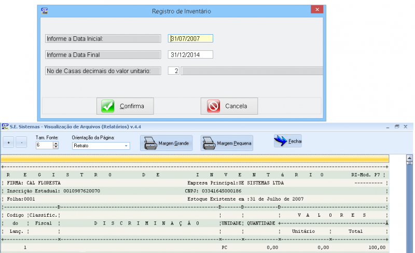
Task: Click the printer icon for Margem Pequena
Action: tap(209, 143)
